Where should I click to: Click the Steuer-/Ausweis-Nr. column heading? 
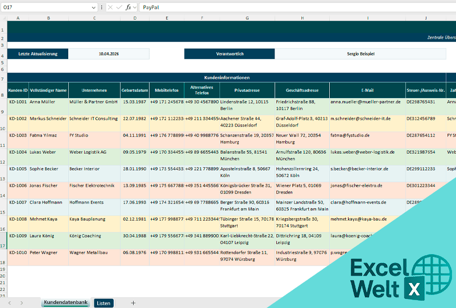[426, 90]
